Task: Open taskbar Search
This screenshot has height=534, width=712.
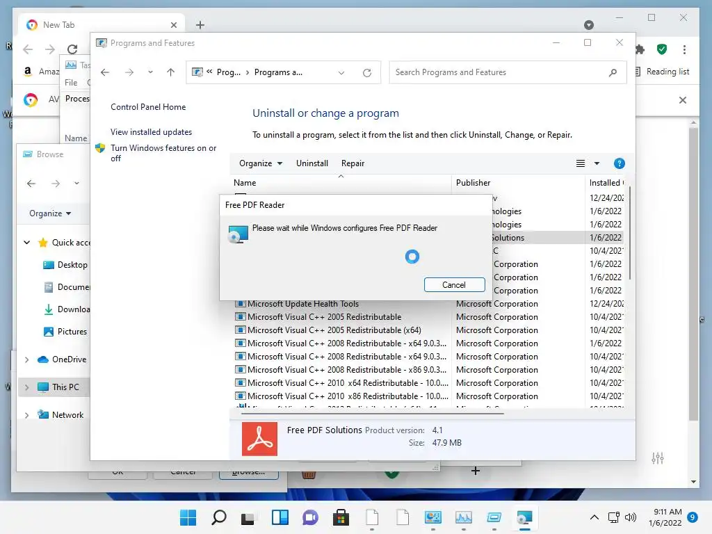Action: [219, 517]
